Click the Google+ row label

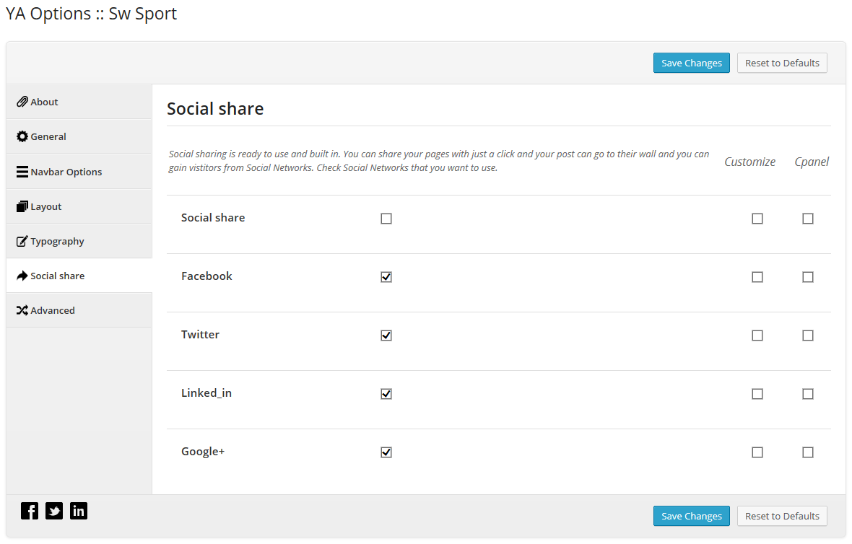pyautogui.click(x=203, y=451)
